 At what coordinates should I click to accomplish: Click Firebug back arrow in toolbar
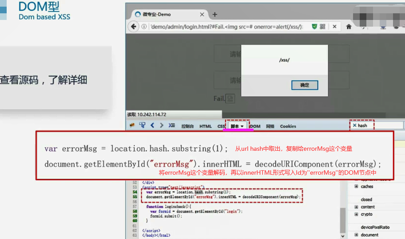tap(152, 125)
